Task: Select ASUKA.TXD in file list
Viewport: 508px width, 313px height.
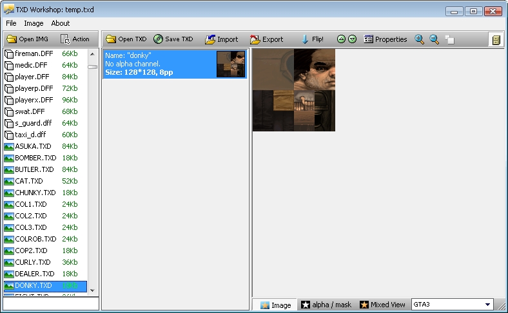Action: [x=45, y=146]
